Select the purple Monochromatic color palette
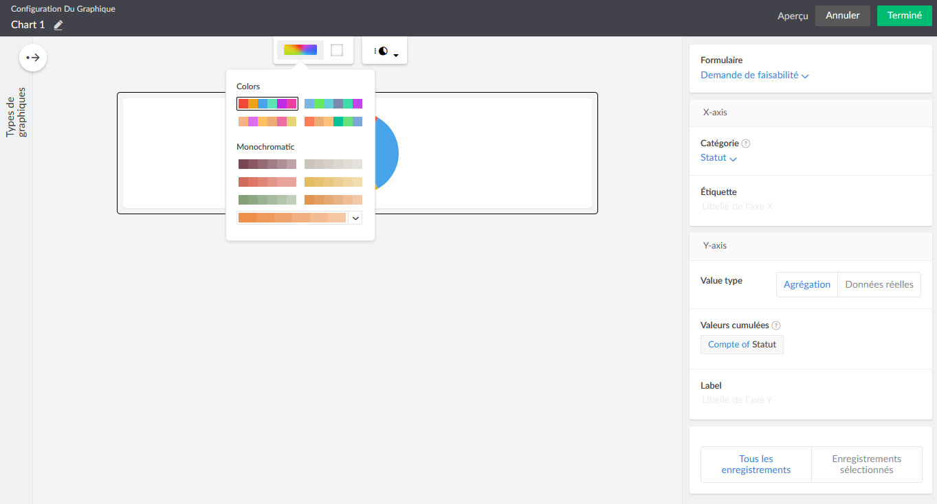 (x=267, y=163)
